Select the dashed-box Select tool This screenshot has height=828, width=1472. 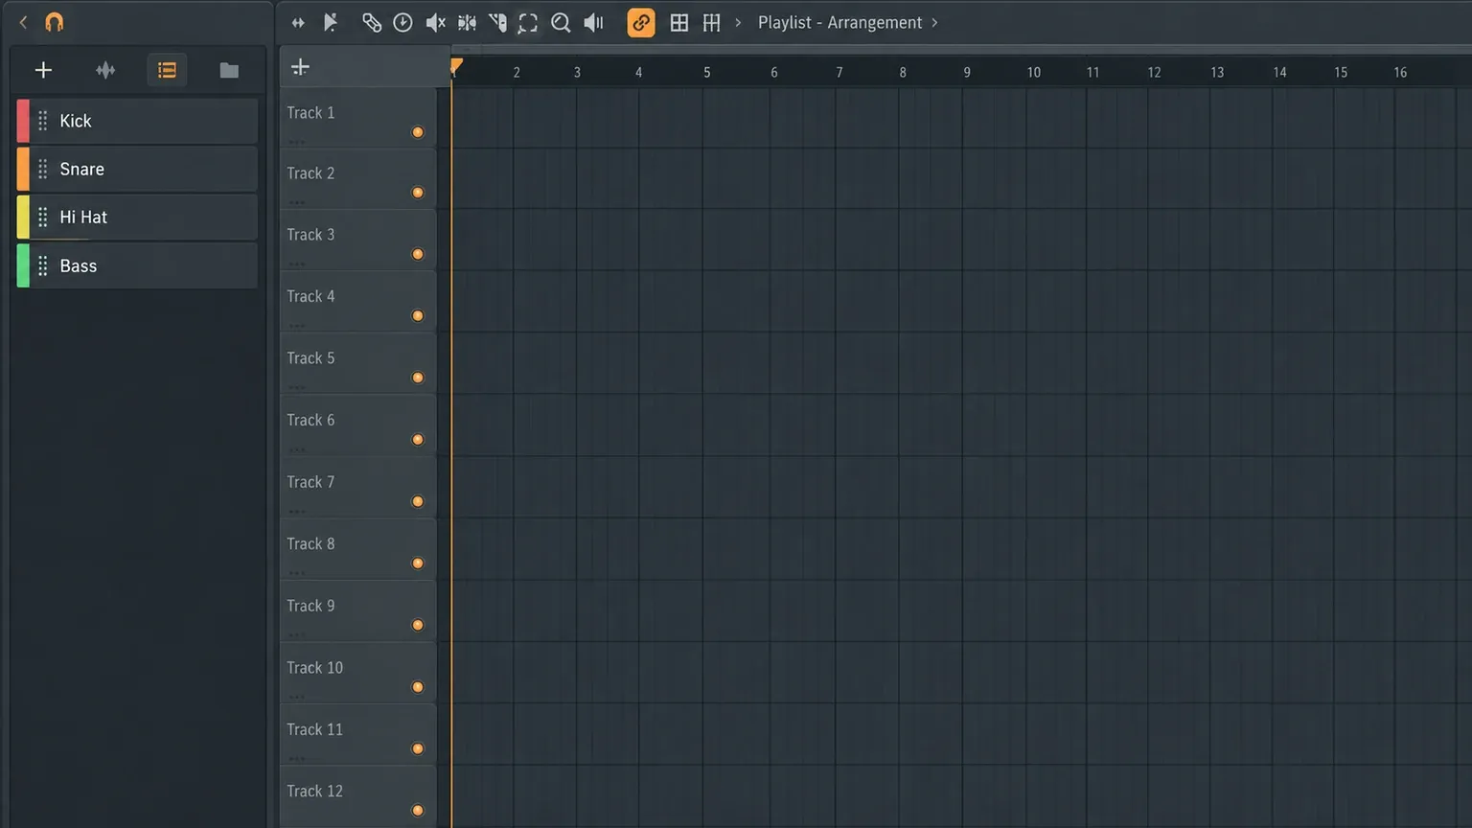point(528,23)
